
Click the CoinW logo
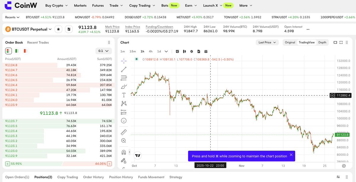coord(20,5)
